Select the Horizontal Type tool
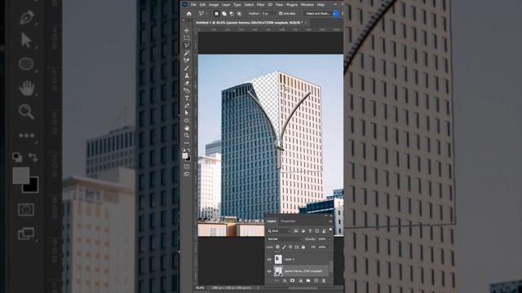Image resolution: width=522 pixels, height=293 pixels. 187,98
